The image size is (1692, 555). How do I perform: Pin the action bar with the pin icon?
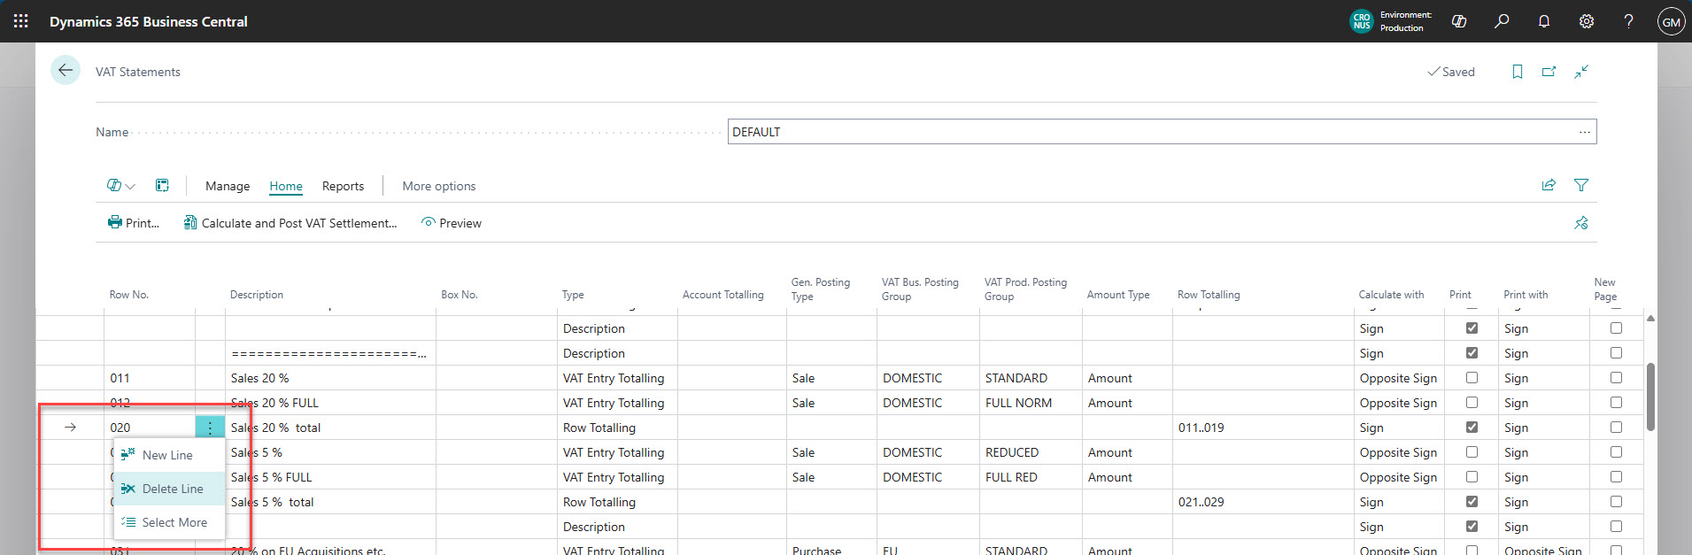1581,223
